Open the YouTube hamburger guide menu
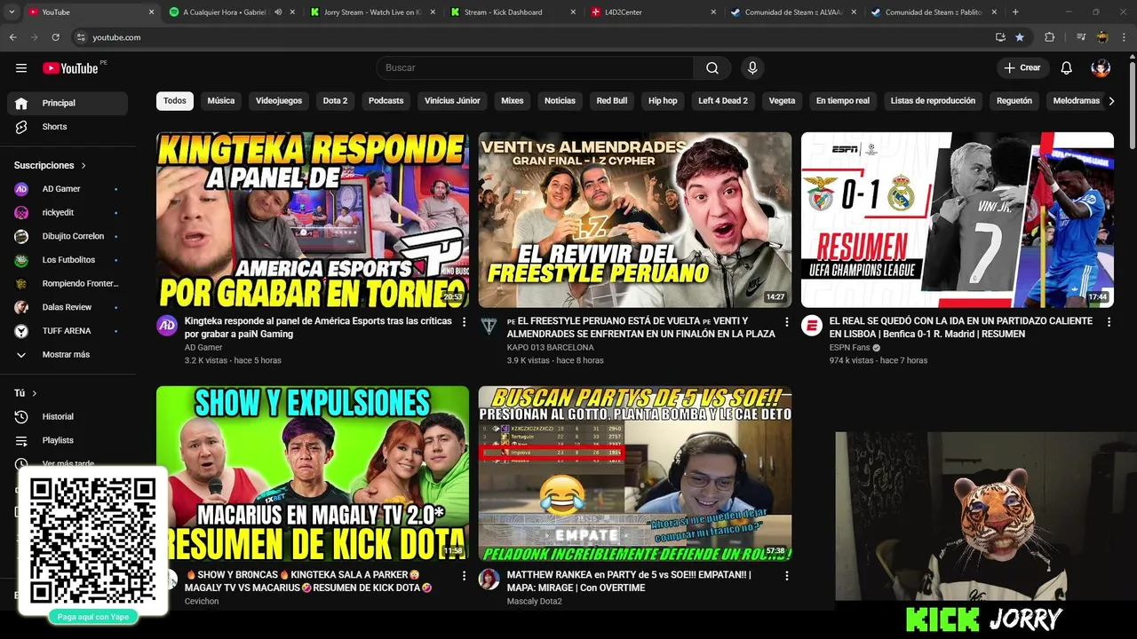 tap(21, 68)
